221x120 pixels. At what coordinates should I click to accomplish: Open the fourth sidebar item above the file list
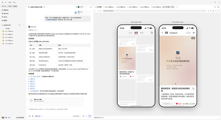(x=4, y=20)
